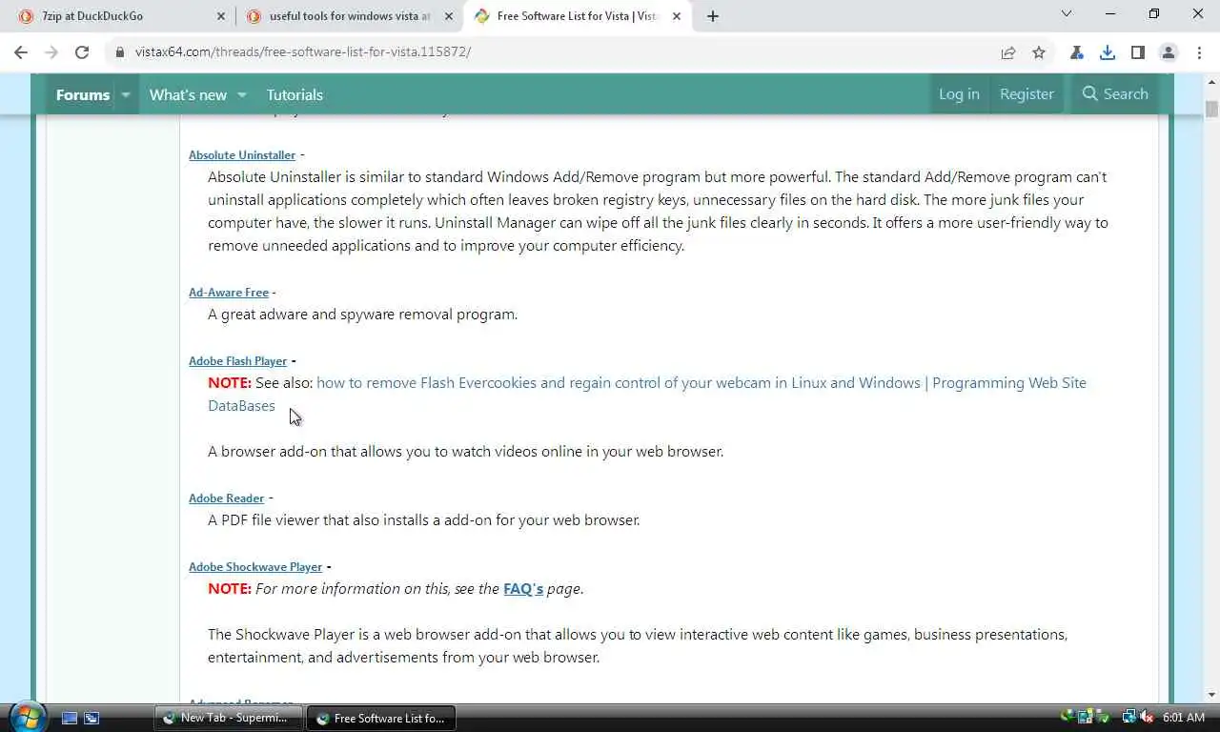Click Log in on the forum header
The image size is (1220, 732).
tap(959, 93)
